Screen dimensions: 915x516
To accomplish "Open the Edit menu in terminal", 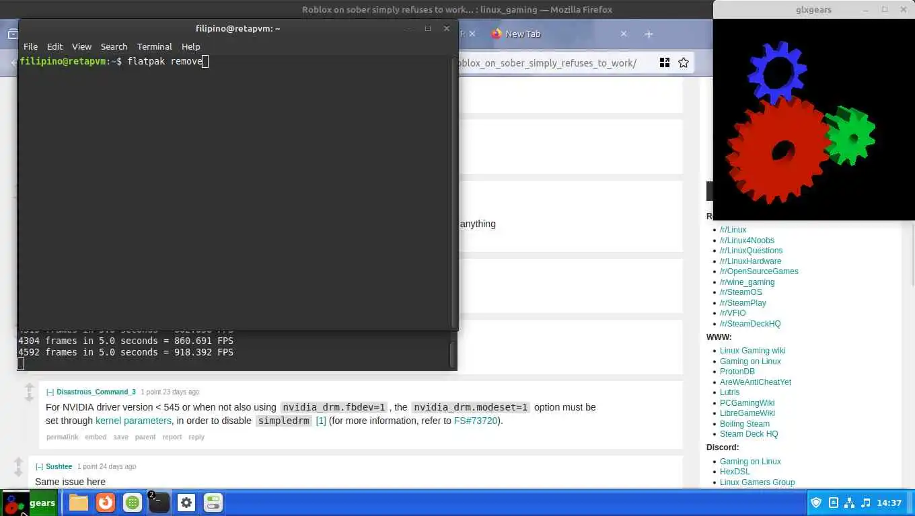I will pyautogui.click(x=54, y=46).
